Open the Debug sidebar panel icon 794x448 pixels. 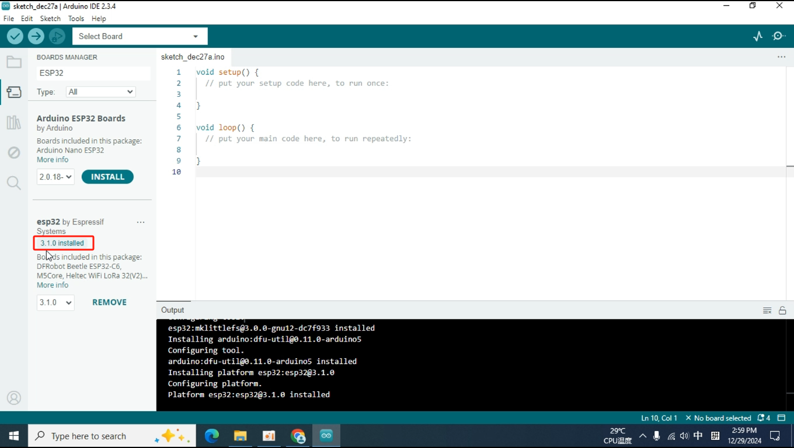pyautogui.click(x=14, y=153)
